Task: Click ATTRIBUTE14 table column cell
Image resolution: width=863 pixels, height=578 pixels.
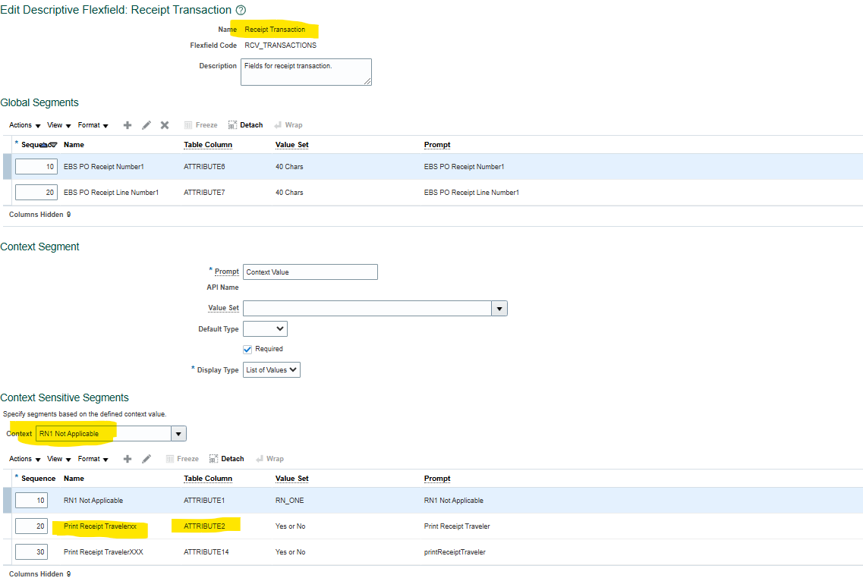Action: (x=206, y=552)
